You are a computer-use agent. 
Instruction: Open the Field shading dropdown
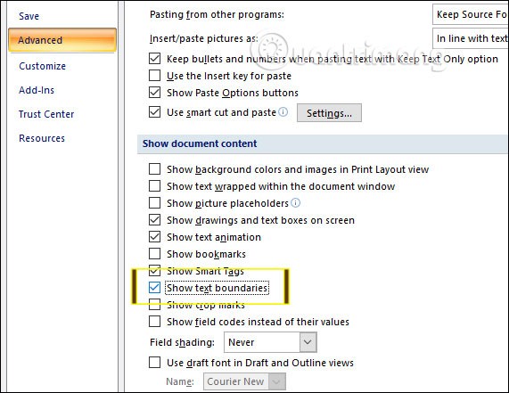pyautogui.click(x=270, y=342)
